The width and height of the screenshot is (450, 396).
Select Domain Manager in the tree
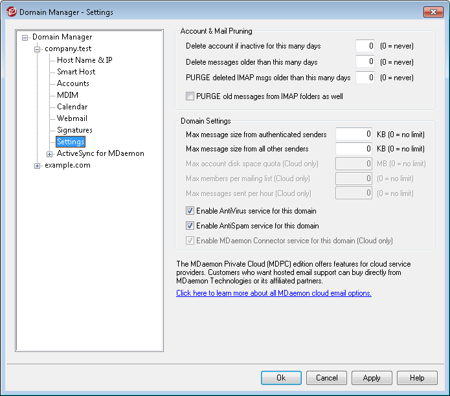coord(62,37)
